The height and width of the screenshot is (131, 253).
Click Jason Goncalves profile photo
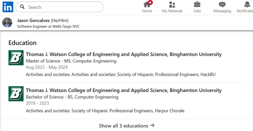(x=7, y=22)
